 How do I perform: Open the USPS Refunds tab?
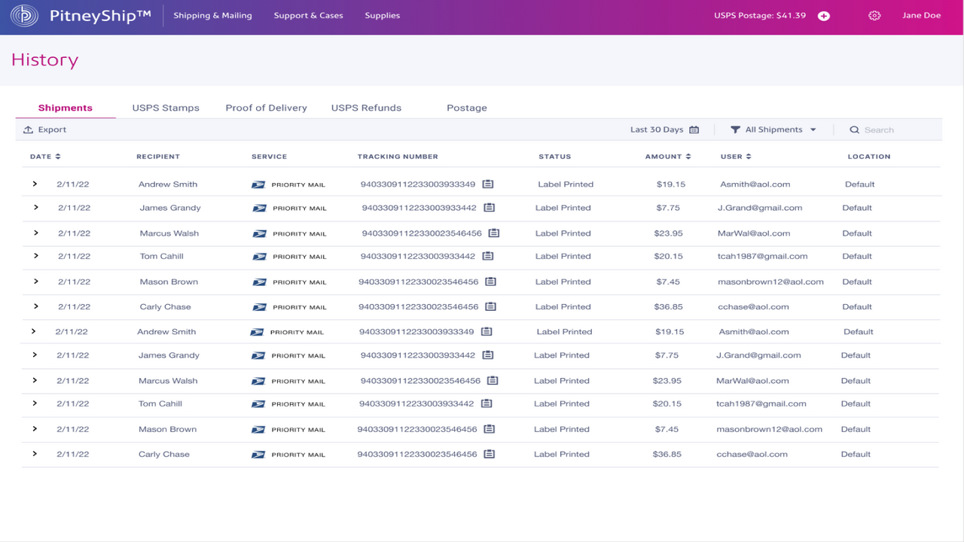point(366,108)
